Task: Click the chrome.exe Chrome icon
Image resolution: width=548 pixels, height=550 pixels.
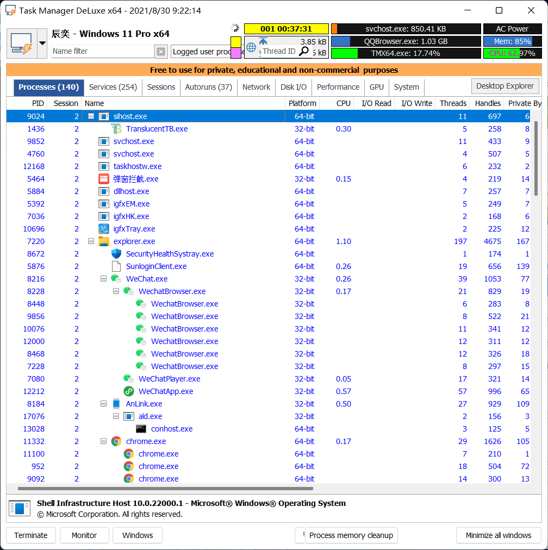Action: (116, 441)
